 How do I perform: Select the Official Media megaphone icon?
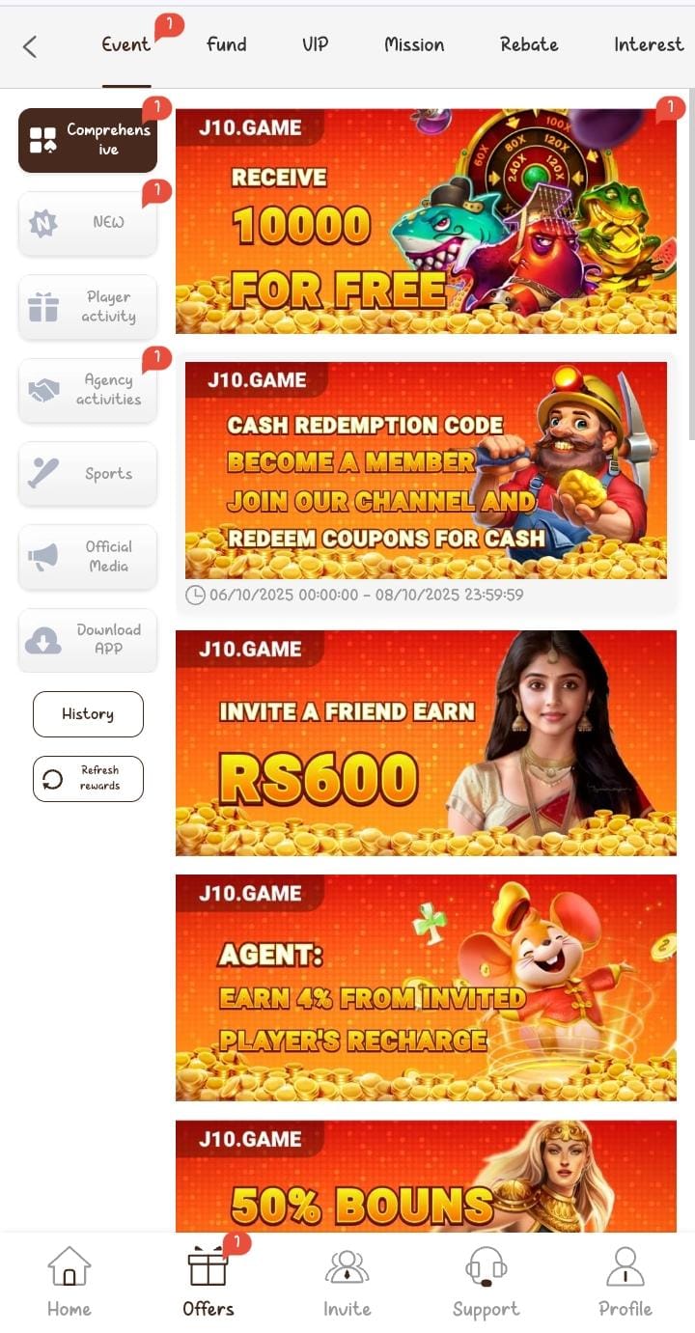(43, 557)
